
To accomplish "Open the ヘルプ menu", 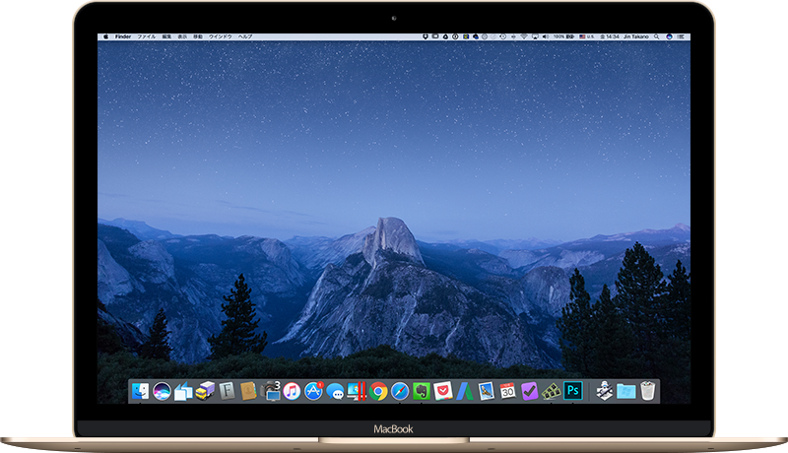I will [x=245, y=36].
